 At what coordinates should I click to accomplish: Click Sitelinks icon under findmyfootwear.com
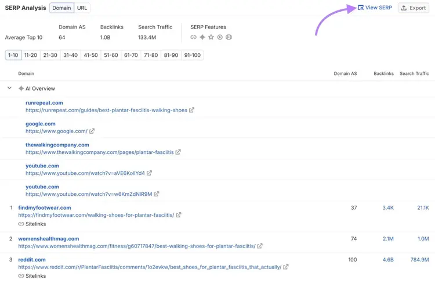(x=21, y=224)
